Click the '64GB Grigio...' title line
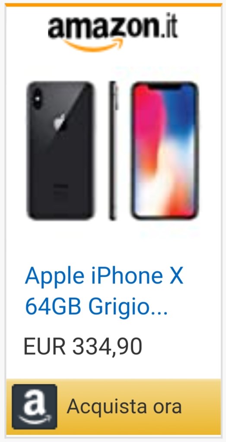This screenshot has width=226, height=442. pyautogui.click(x=96, y=307)
